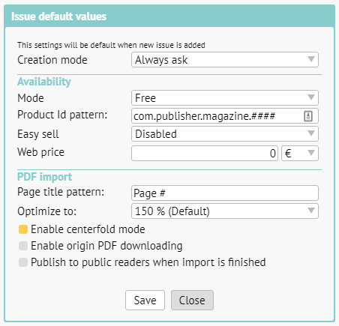
Task: Click the Easy sell Disabled arrow
Action: [311, 133]
